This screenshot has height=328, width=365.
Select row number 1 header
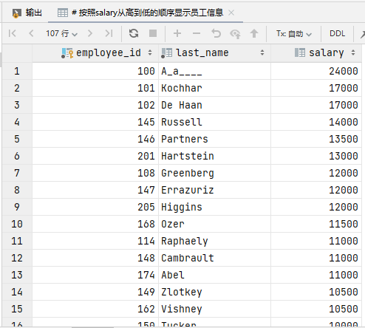tap(17, 71)
